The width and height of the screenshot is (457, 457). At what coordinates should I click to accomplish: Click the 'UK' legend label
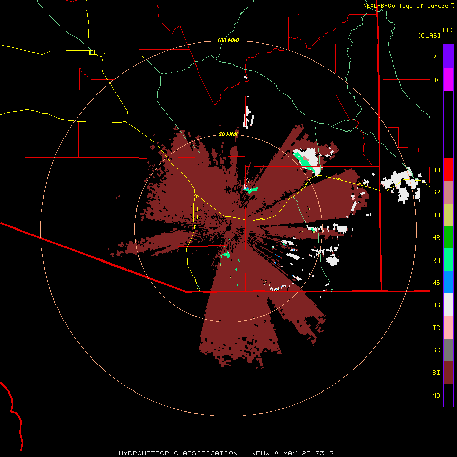pyautogui.click(x=436, y=80)
